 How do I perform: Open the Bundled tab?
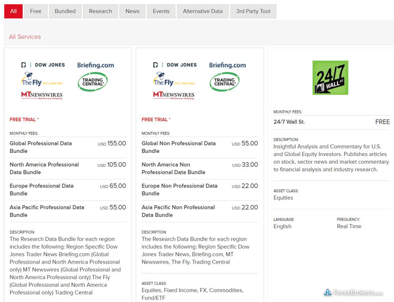pos(65,11)
